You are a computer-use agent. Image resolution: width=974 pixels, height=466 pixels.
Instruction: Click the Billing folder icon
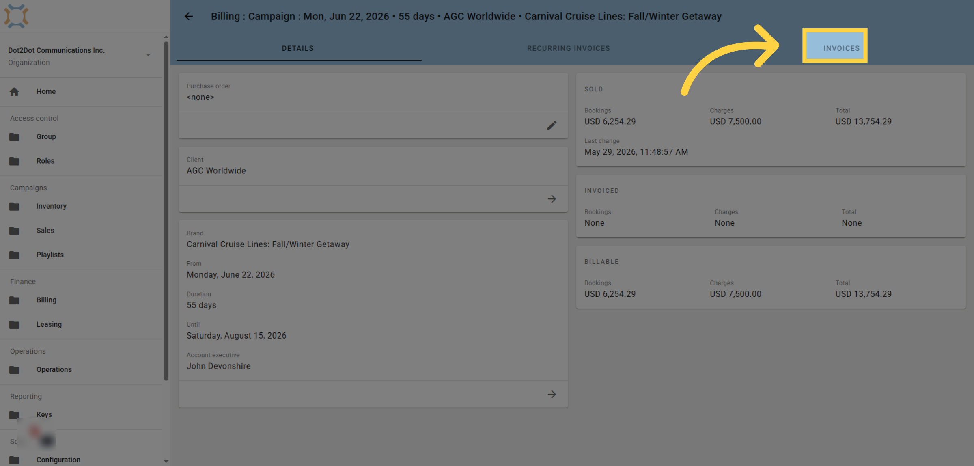(x=14, y=300)
